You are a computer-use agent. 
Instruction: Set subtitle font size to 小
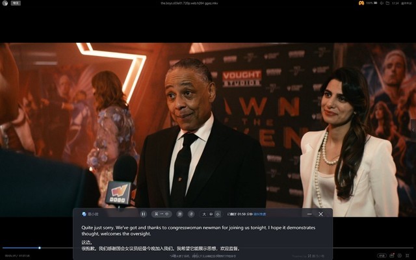(217, 214)
